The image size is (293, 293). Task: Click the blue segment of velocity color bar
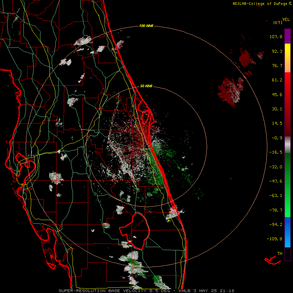(x=287, y=232)
